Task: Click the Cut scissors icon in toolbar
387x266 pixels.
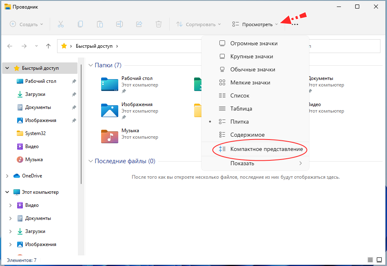Action: coord(61,24)
